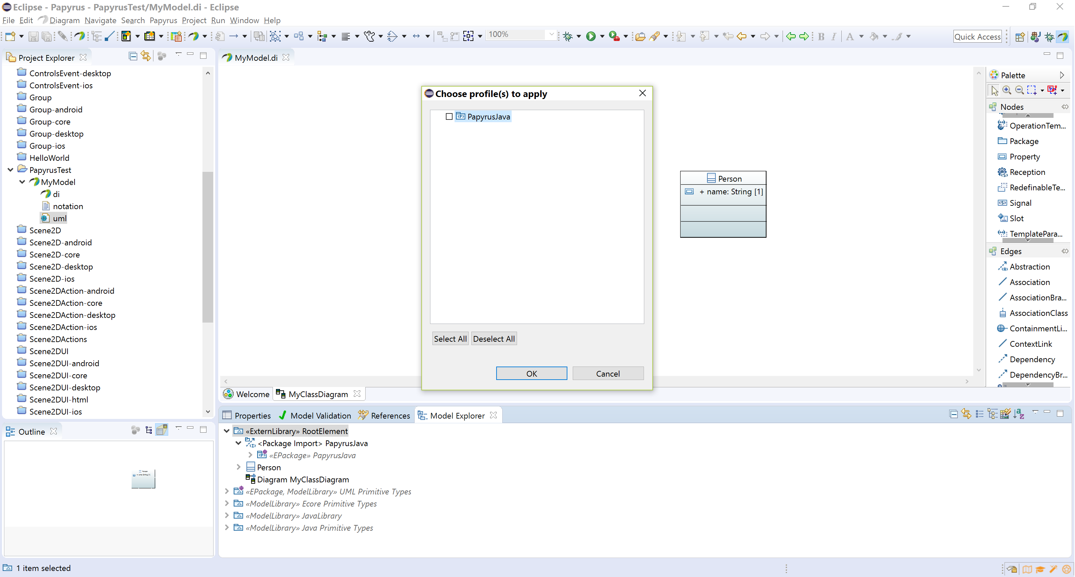Click Link with Editor in Model Explorer toolbar

coord(966,414)
